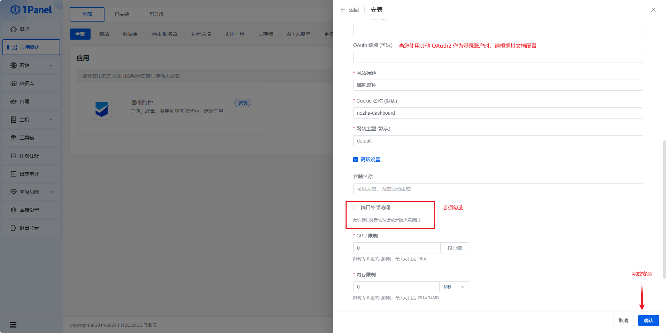
Task: Click the Database stack icon
Action: coord(14,83)
